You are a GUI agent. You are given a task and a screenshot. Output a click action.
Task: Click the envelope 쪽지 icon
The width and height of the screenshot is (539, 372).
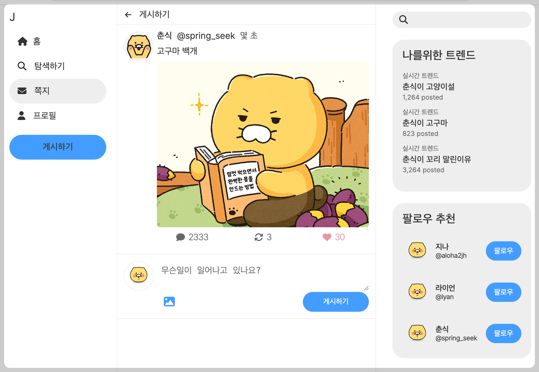coord(22,91)
